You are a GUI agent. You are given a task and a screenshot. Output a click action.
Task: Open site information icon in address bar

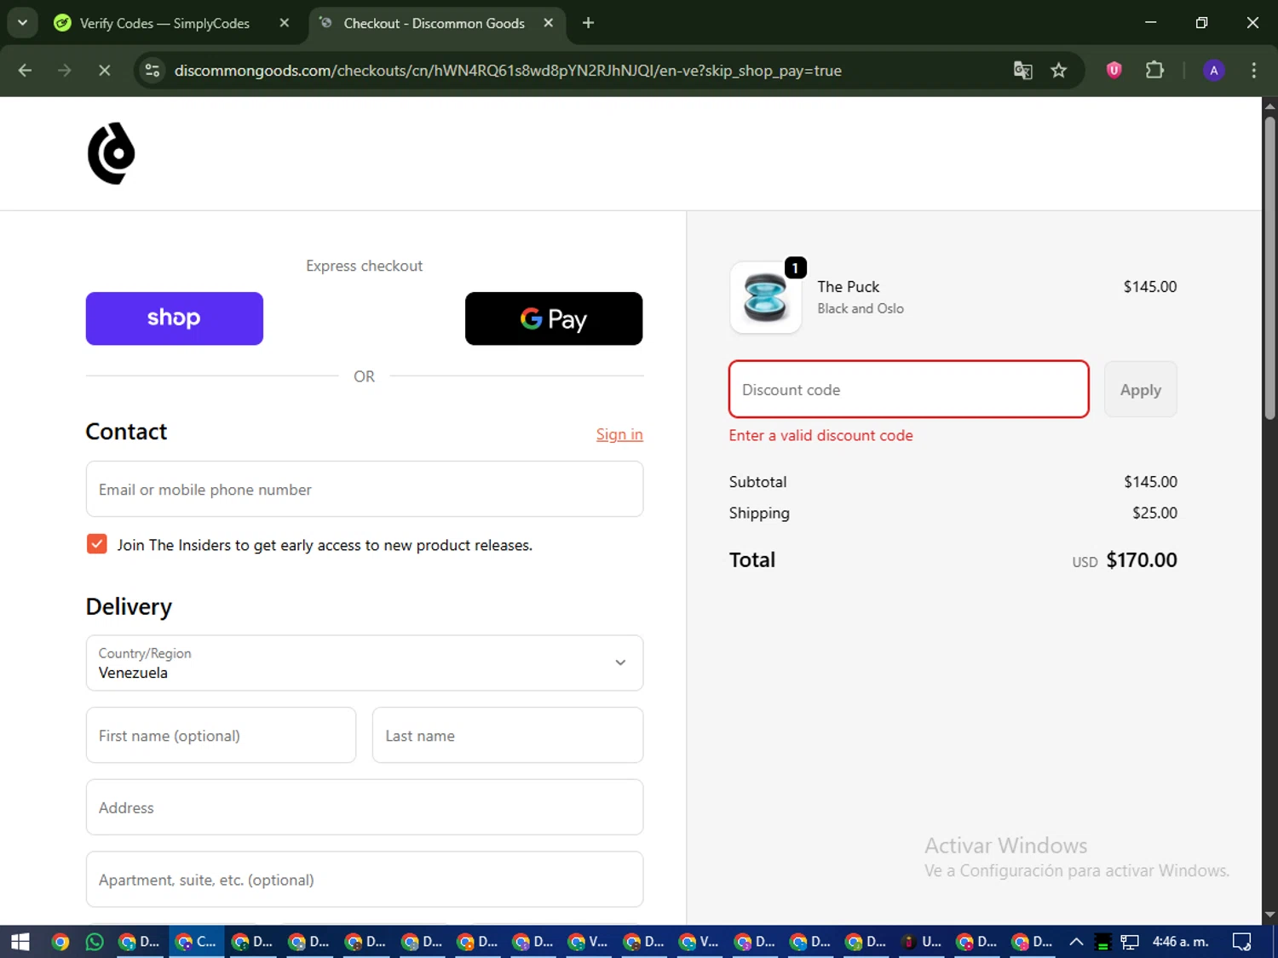pyautogui.click(x=153, y=71)
